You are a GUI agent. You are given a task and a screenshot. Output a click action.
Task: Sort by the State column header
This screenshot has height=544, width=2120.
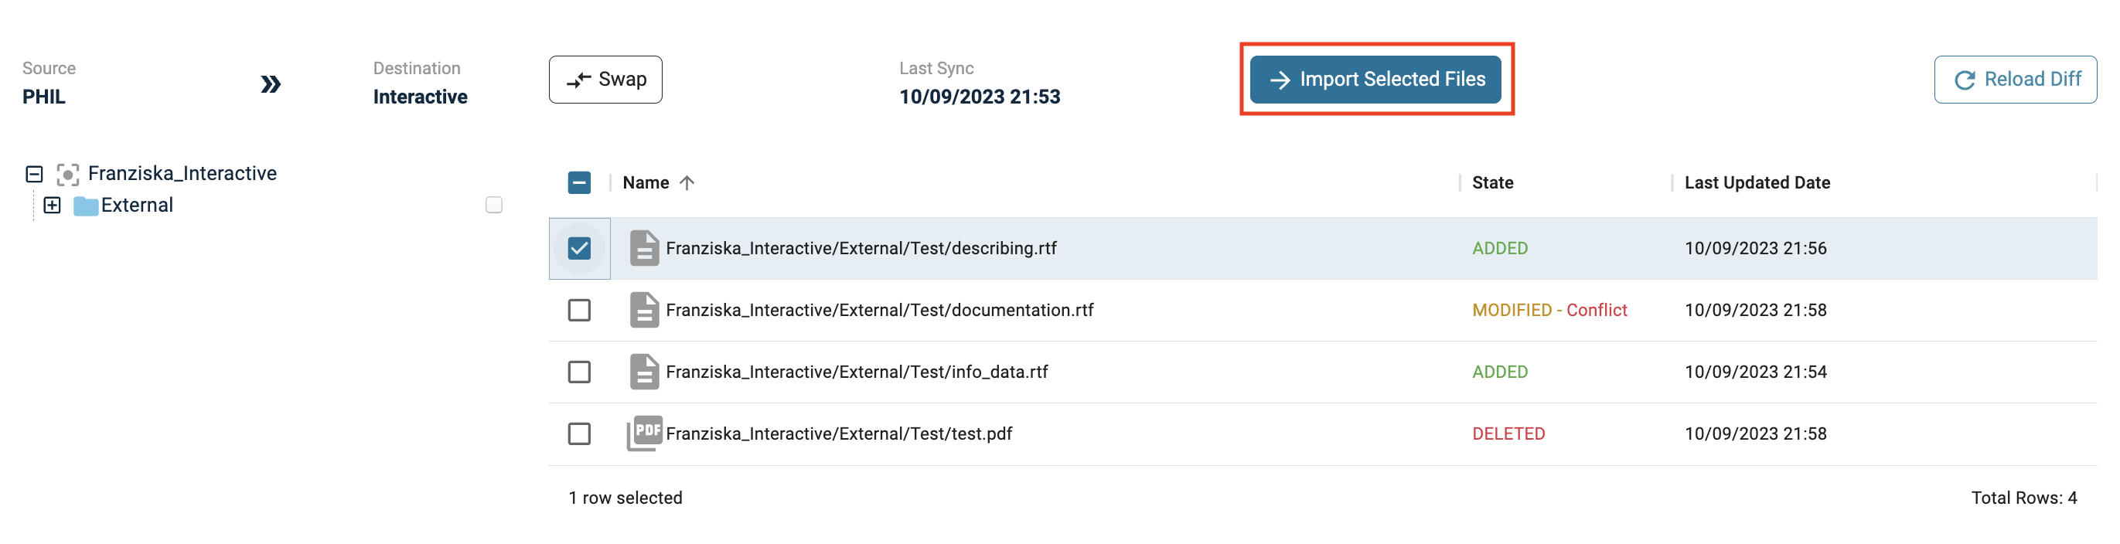tap(1492, 182)
